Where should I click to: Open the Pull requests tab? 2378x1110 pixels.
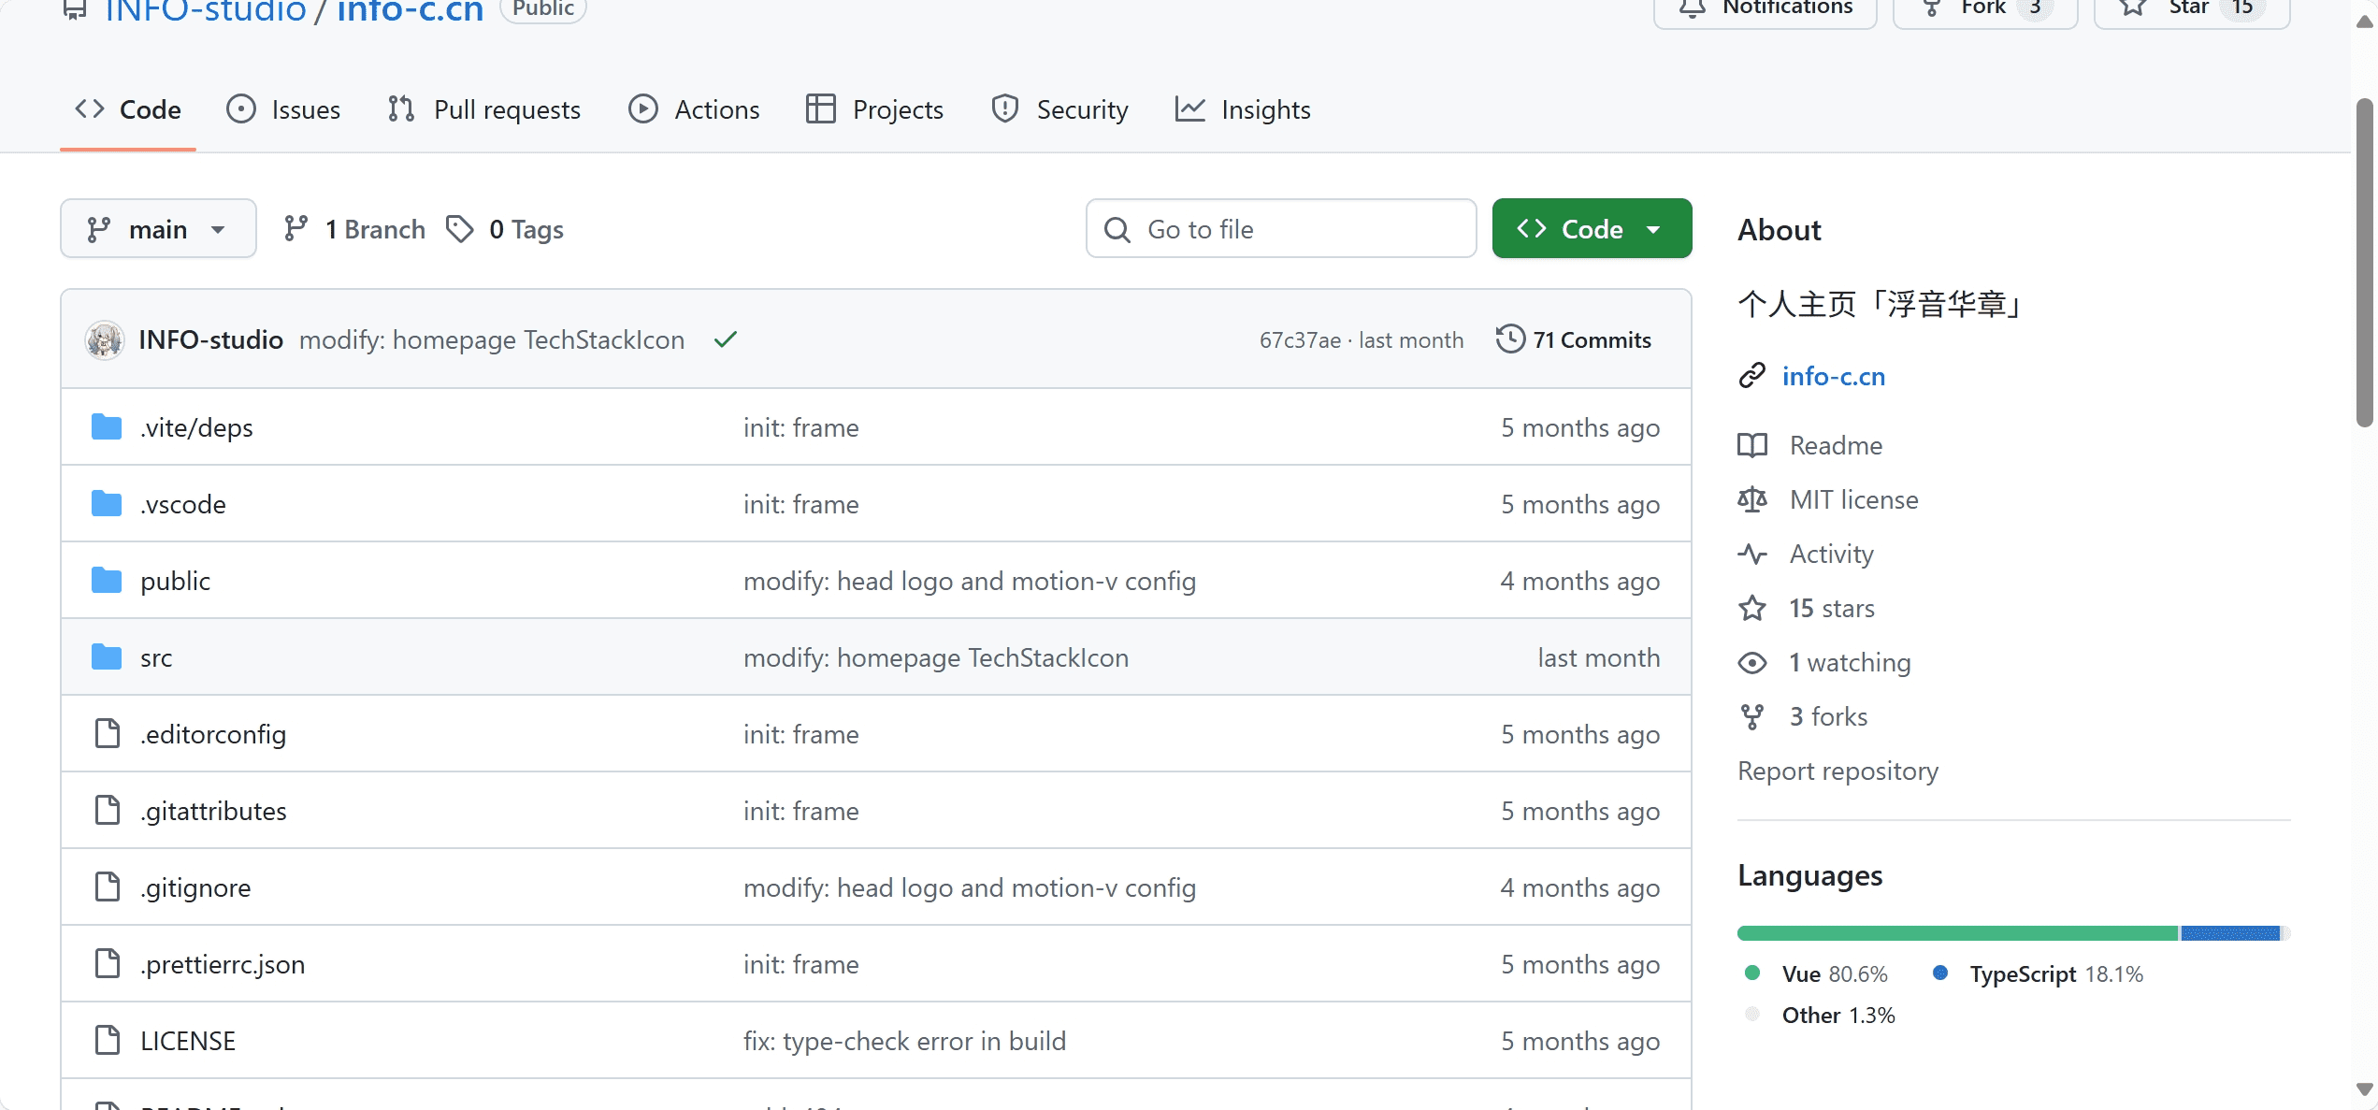483,109
